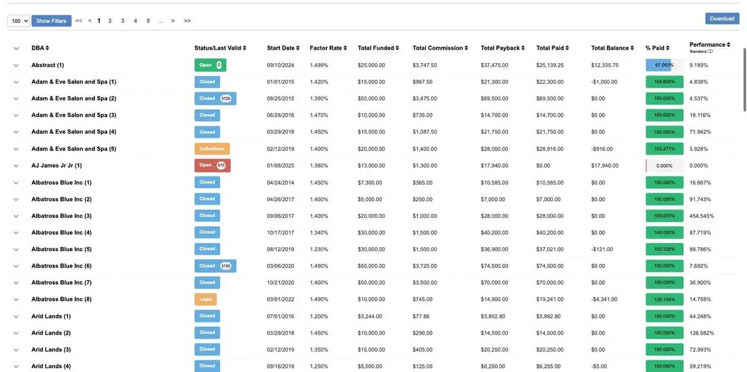Screen dimensions: 747x372
Task: Jump to the last page with >>
Action: 187,20
